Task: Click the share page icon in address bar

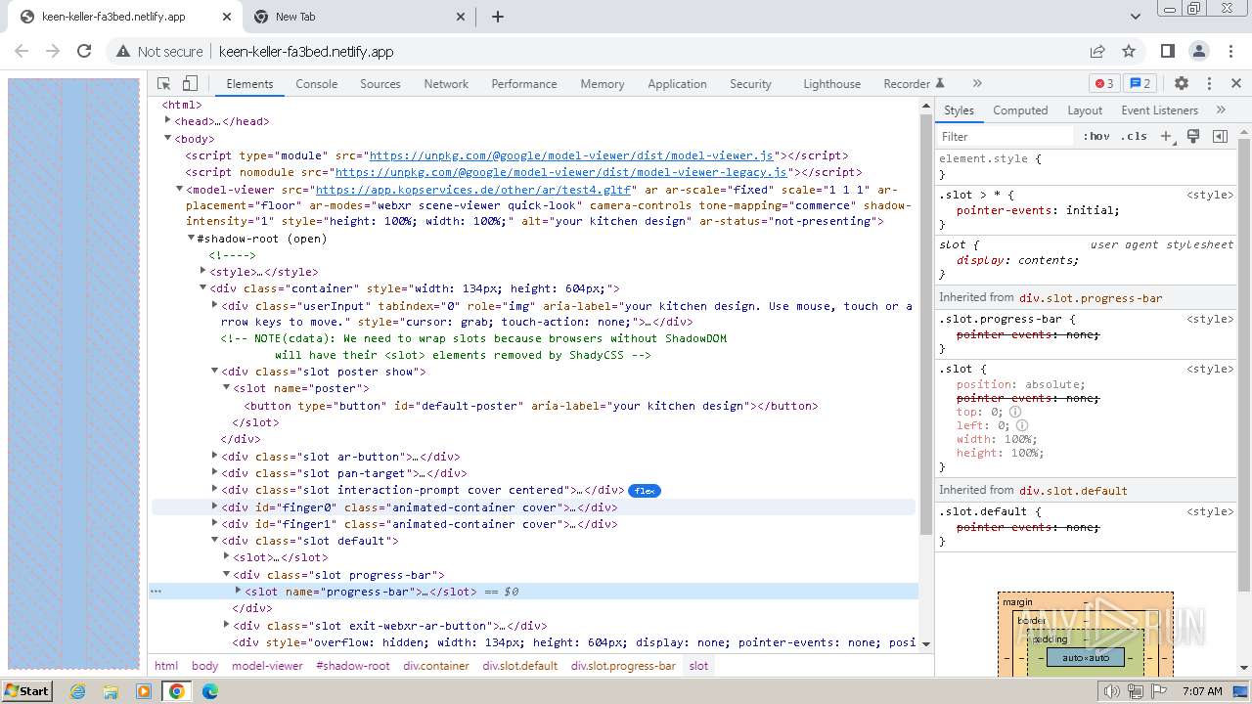Action: (1097, 52)
